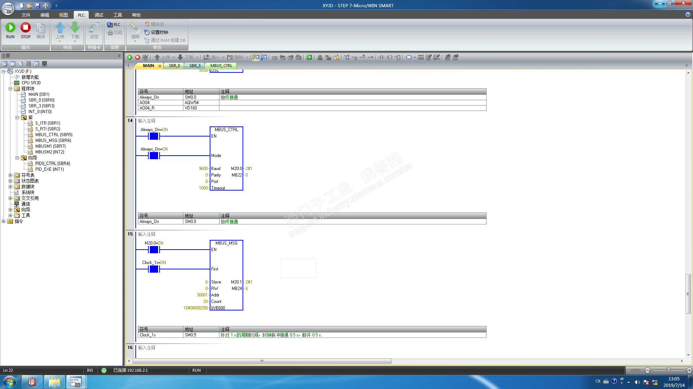
Task: Insert a box instruction from the toolbar
Action: pyautogui.click(x=398, y=57)
